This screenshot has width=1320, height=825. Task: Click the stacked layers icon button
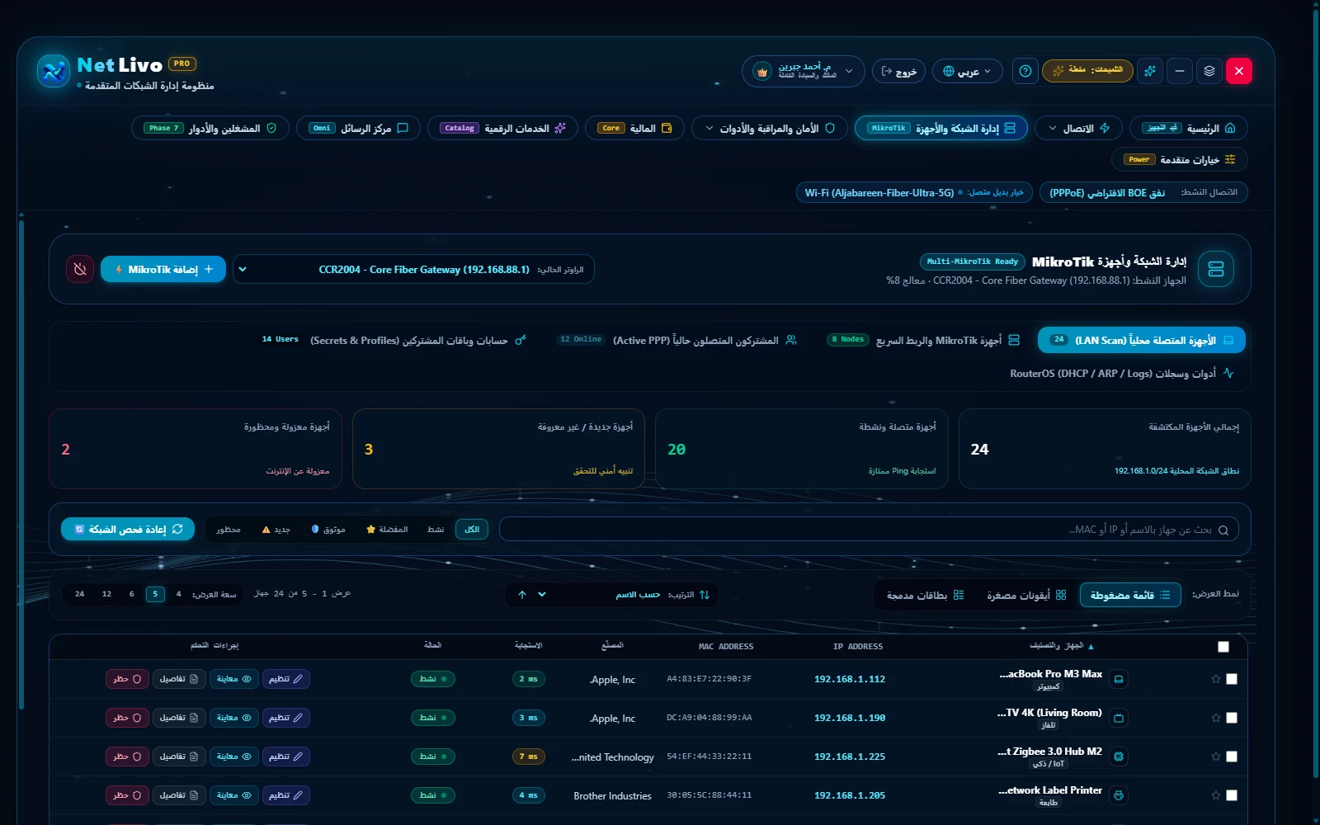(x=1209, y=71)
